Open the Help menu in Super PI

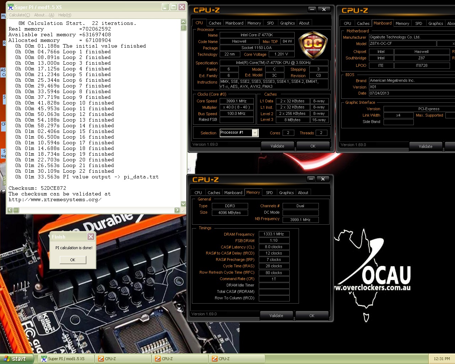[65, 15]
